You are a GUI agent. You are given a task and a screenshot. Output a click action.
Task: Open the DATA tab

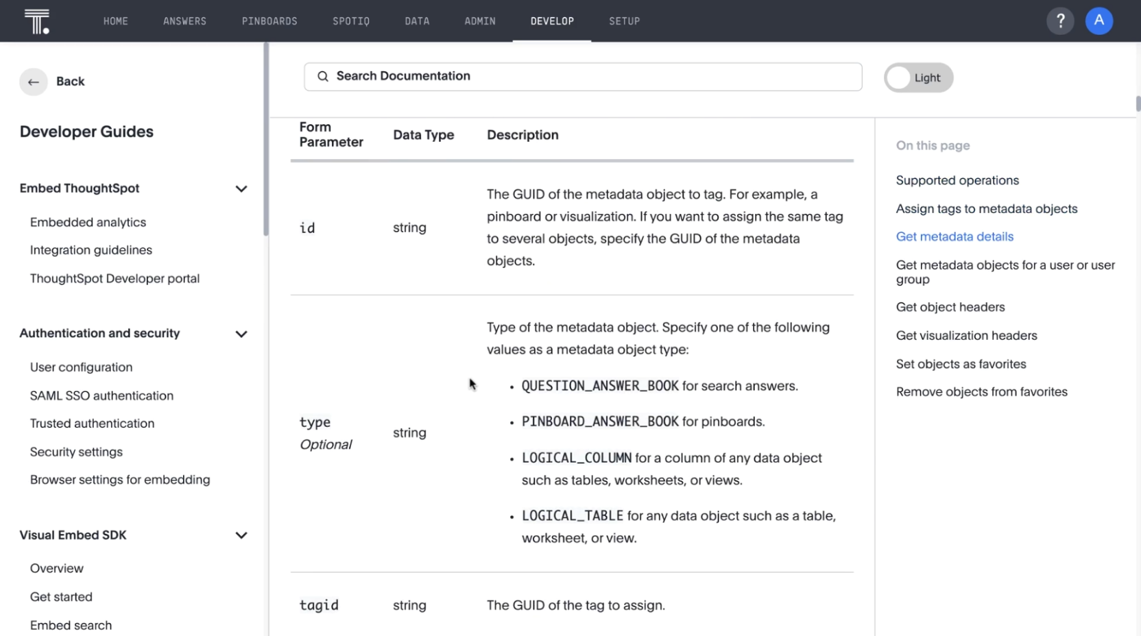417,21
